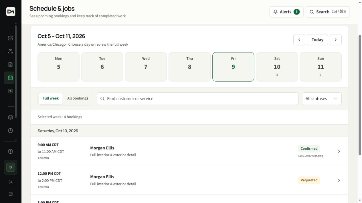The height and width of the screenshot is (203, 362).
Task: Open Morgan Ellis name in 9:00 AM booking
Action: pyautogui.click(x=102, y=148)
